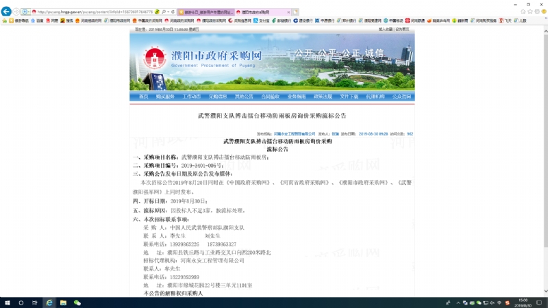
Task: Open the 合同验收 navigation menu item
Action: [270, 97]
